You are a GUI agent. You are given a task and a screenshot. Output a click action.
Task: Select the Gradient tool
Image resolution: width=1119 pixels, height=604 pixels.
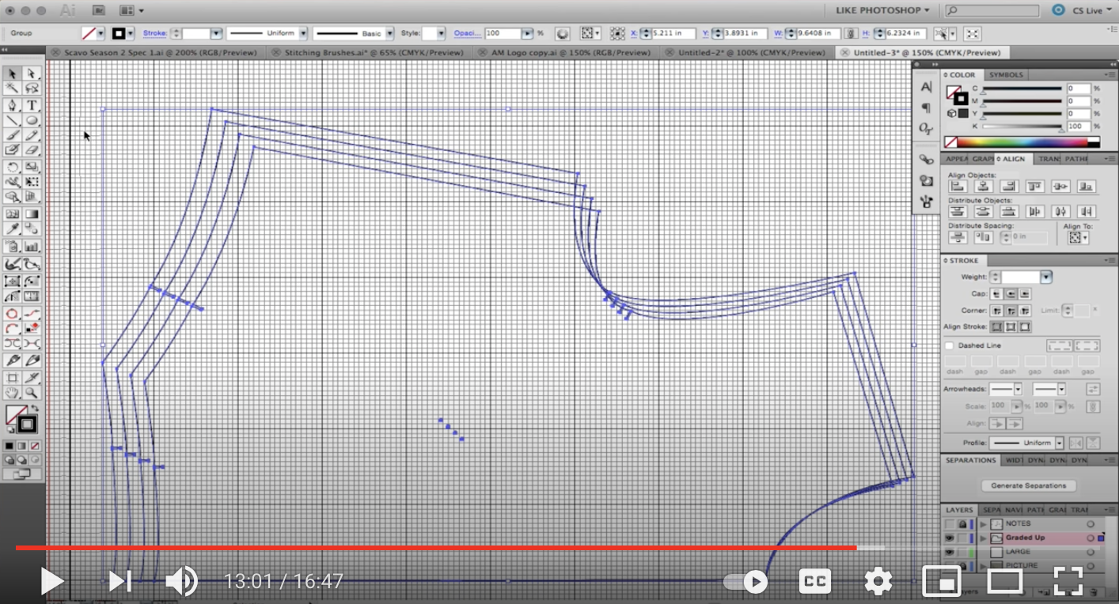[x=32, y=213]
